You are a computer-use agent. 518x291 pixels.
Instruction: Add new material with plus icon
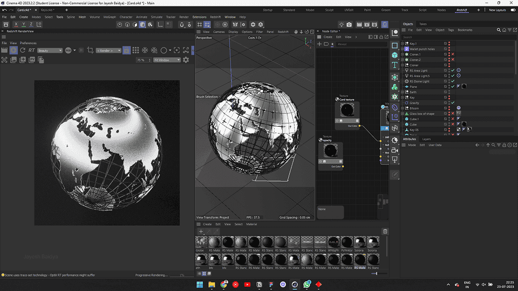click(201, 231)
